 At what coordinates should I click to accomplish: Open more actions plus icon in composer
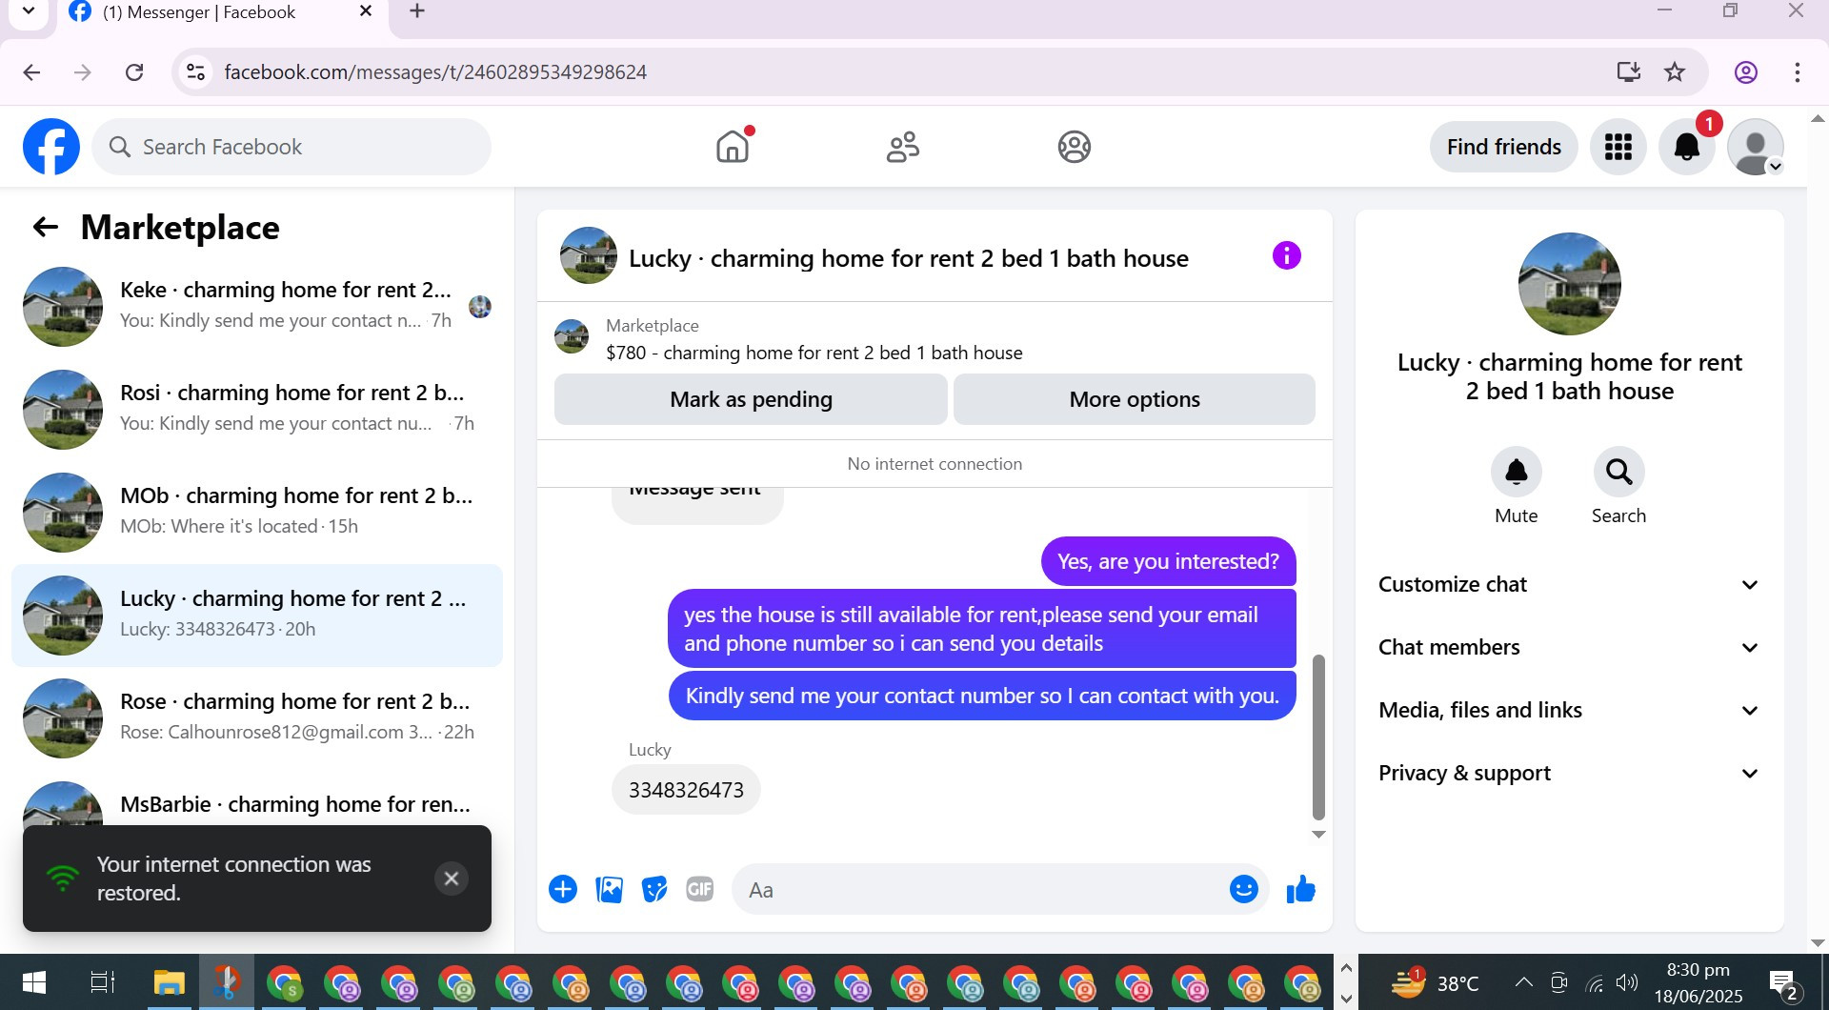point(563,889)
